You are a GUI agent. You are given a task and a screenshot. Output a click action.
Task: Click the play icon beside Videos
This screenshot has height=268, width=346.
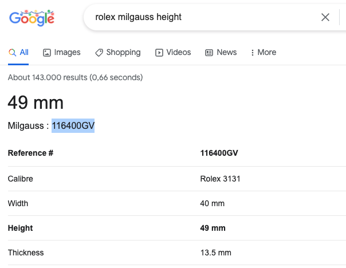click(159, 53)
